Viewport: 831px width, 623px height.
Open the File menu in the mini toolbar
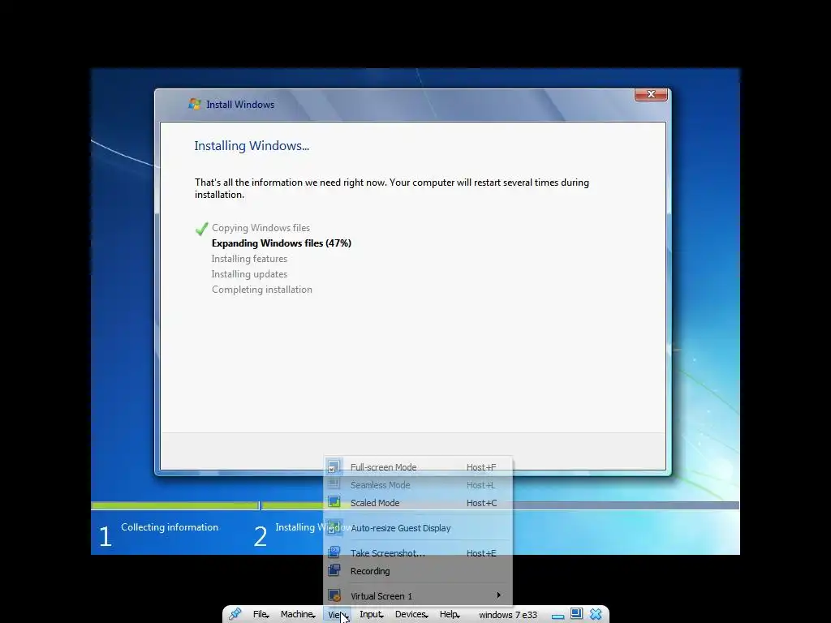[x=260, y=615]
